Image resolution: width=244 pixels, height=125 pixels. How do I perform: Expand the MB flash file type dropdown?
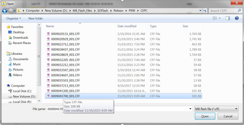(x=216, y=109)
